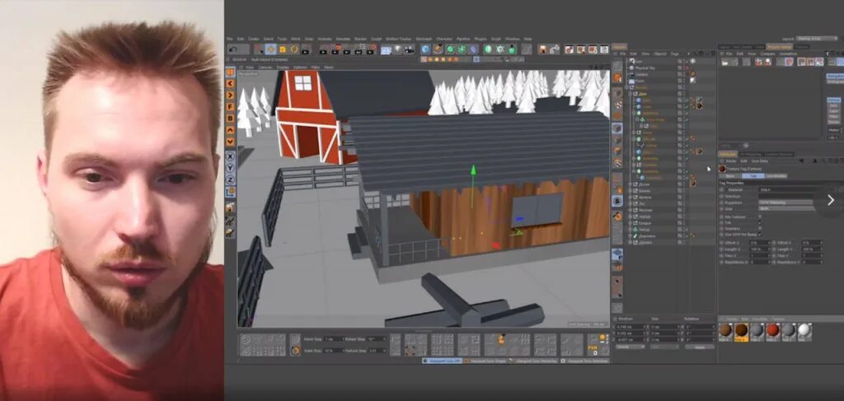Open the Basic tab of the Texture Tag

pos(730,176)
